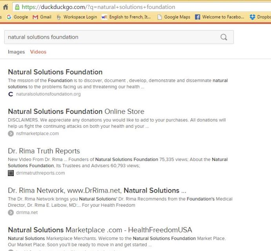This screenshot has width=271, height=251.
Task: Click the arrow icon beside nsfmarketplace.com
Action: [11, 134]
